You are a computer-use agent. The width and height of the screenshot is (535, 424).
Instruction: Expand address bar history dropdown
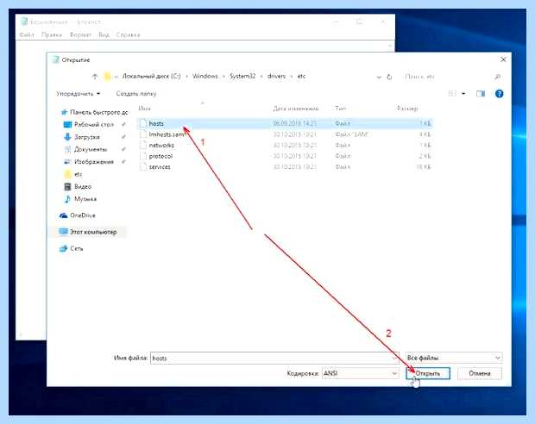379,77
